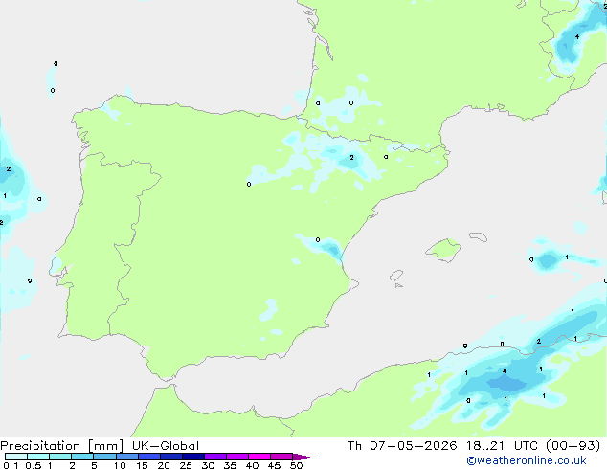Image resolution: width=607 pixels, height=469 pixels.
Task: Click the over-50 mm legend arrow tip
Action: pos(303,457)
